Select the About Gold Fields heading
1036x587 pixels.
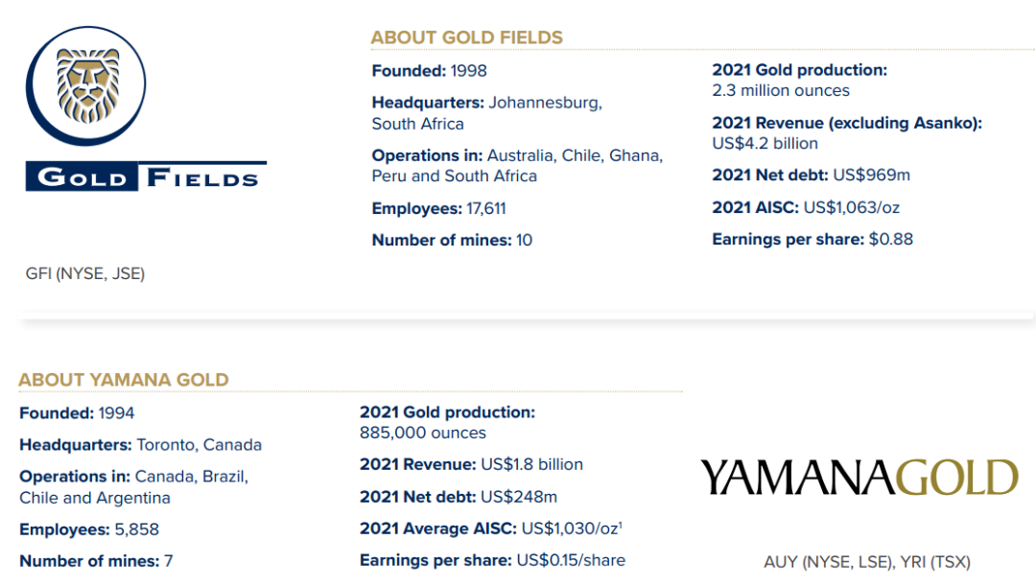[467, 38]
